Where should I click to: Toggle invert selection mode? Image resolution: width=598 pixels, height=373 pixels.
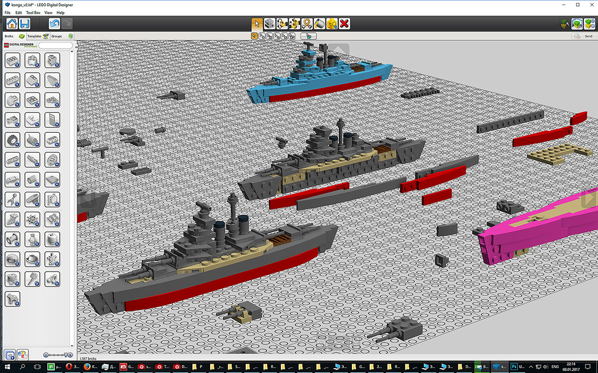point(308,36)
